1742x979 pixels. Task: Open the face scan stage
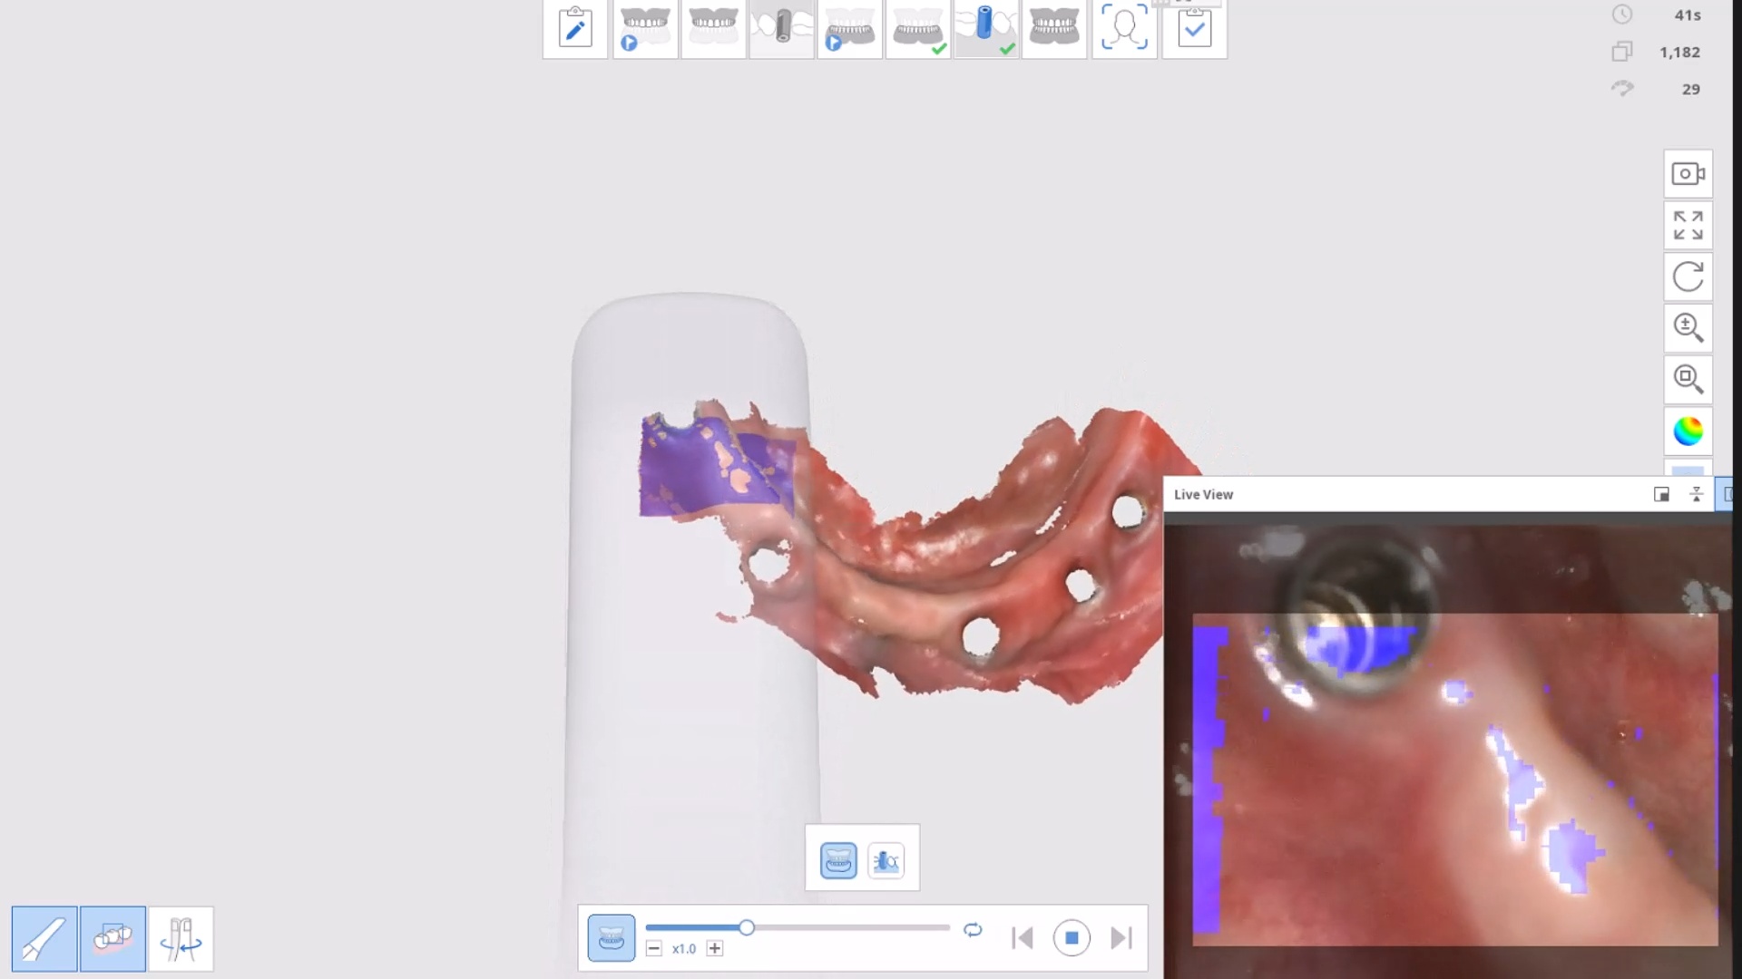(1124, 29)
